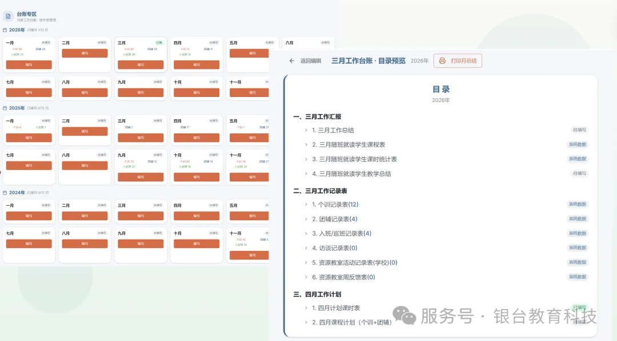Click 填写 on the 2025 十月 card
617x341 pixels.
tap(197, 177)
